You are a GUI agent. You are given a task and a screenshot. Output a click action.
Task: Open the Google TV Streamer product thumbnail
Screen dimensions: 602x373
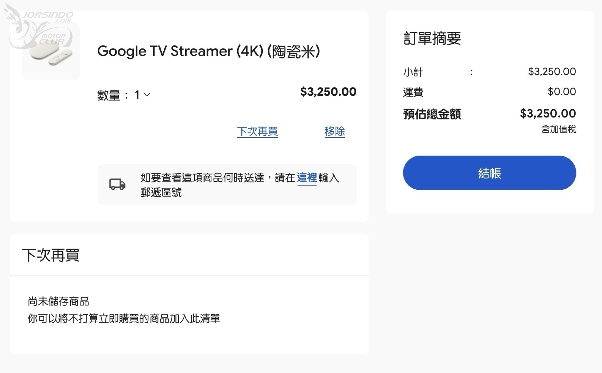pos(51,51)
